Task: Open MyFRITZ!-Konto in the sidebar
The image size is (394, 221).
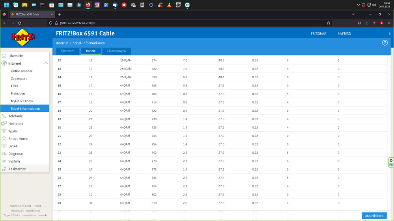Action: 22,101
